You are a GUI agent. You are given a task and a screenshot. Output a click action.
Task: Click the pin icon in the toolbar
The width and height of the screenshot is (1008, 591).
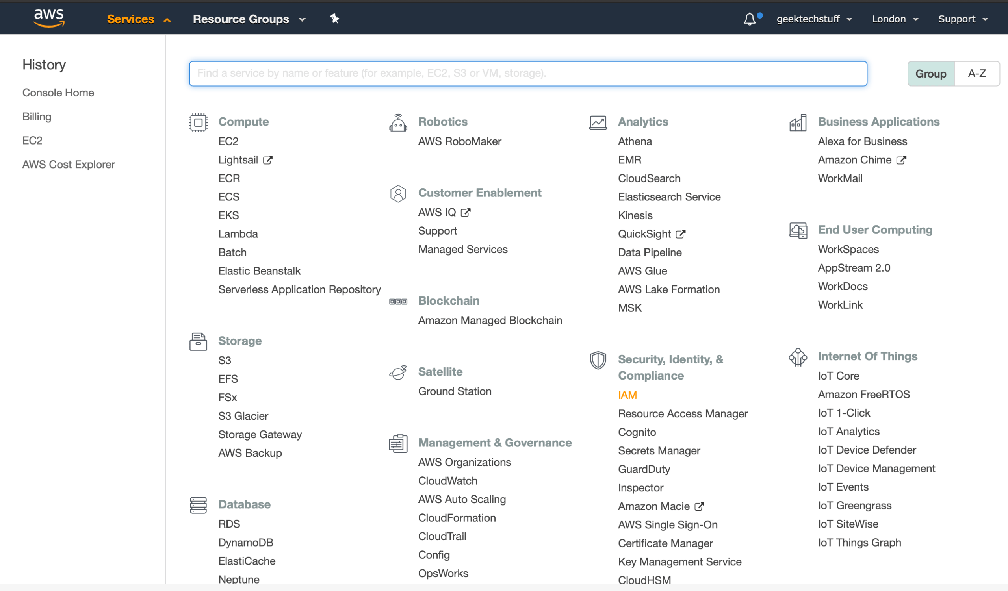[x=334, y=19]
